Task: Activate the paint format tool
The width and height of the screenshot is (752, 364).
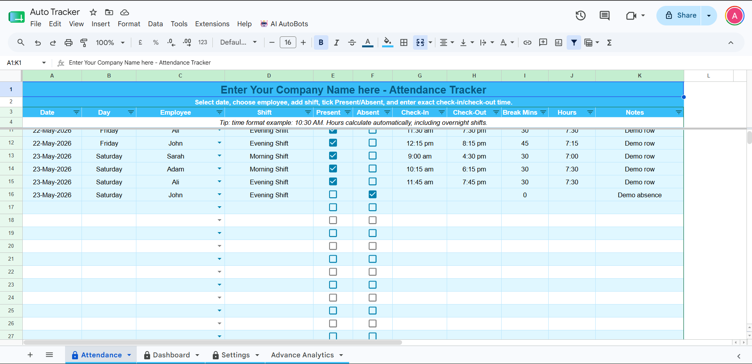Action: coord(84,43)
